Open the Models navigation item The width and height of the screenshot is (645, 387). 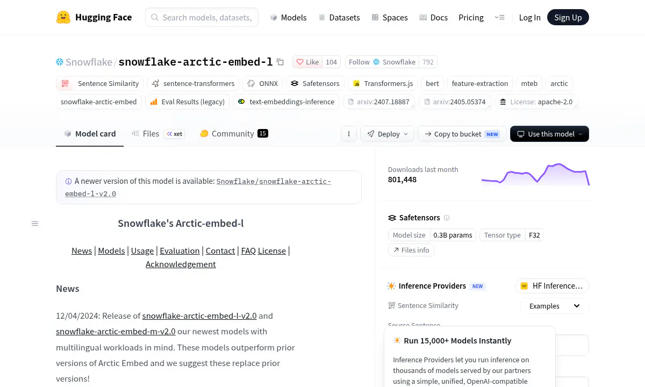[x=288, y=17]
